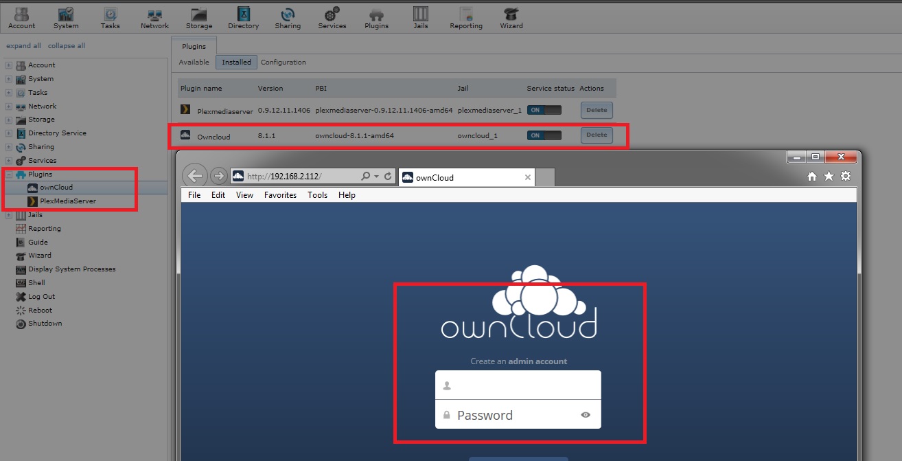Expand the System tree node
The image size is (902, 461).
(x=9, y=79)
